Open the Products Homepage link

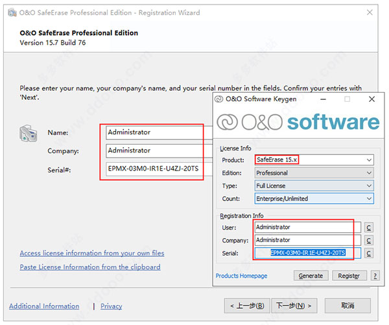click(241, 276)
